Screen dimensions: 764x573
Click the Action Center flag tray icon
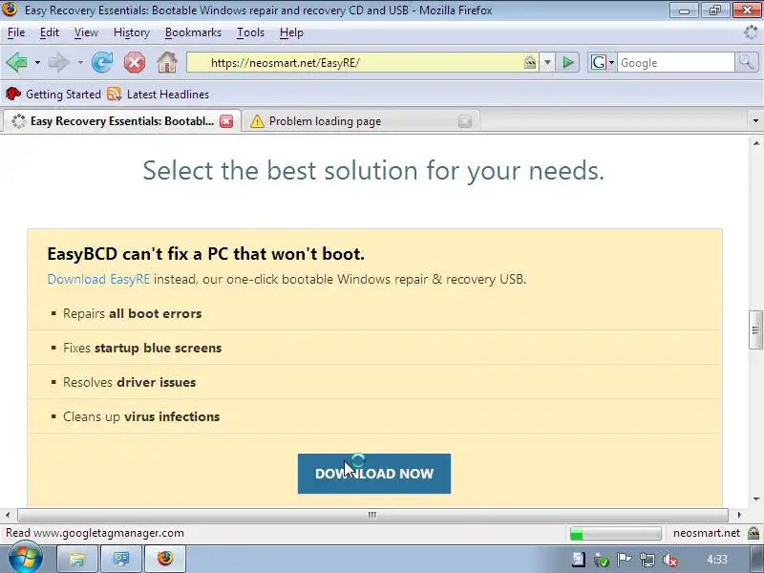625,560
